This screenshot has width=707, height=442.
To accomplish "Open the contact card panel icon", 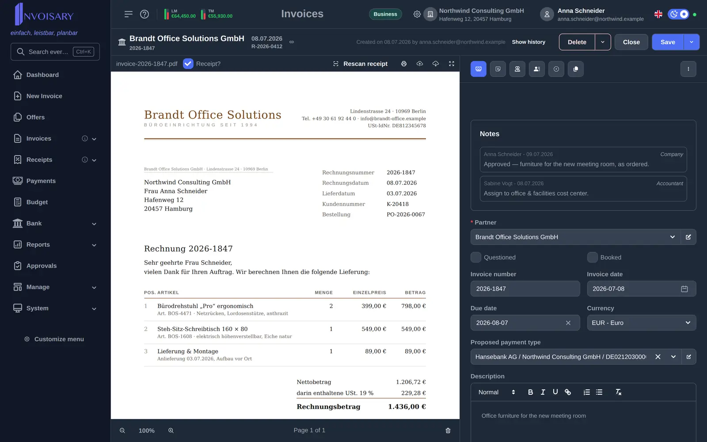I will [537, 69].
